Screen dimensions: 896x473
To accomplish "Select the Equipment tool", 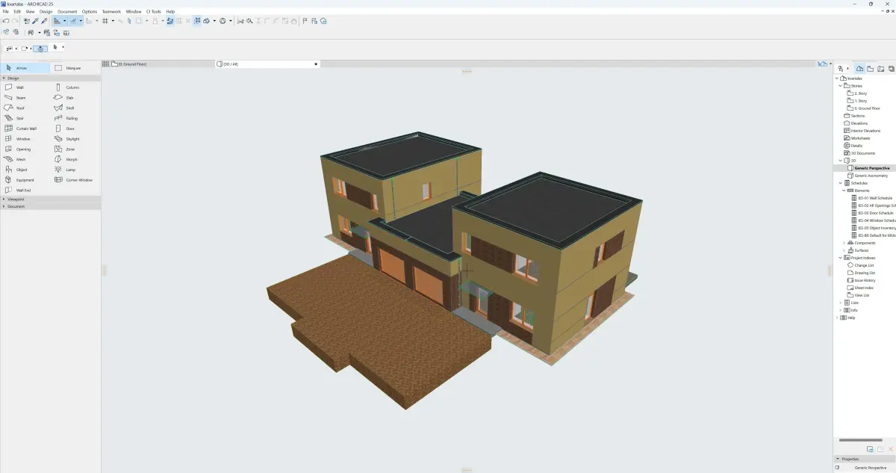I will click(x=25, y=180).
